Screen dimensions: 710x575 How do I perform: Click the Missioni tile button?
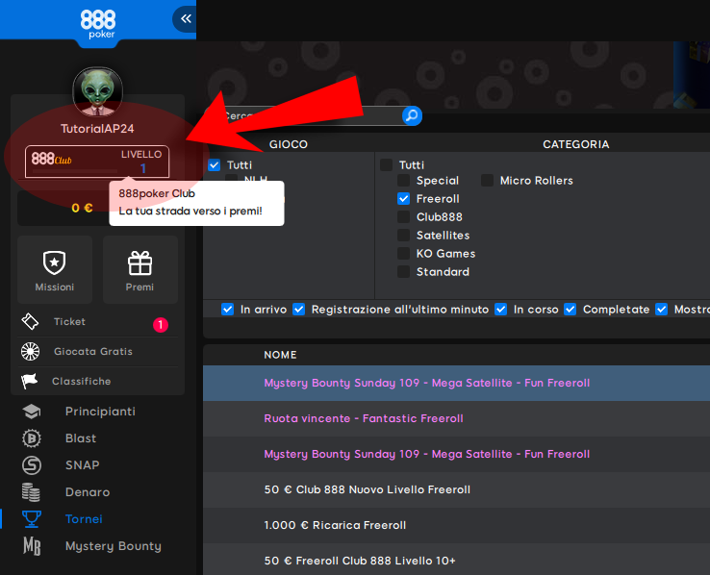55,269
